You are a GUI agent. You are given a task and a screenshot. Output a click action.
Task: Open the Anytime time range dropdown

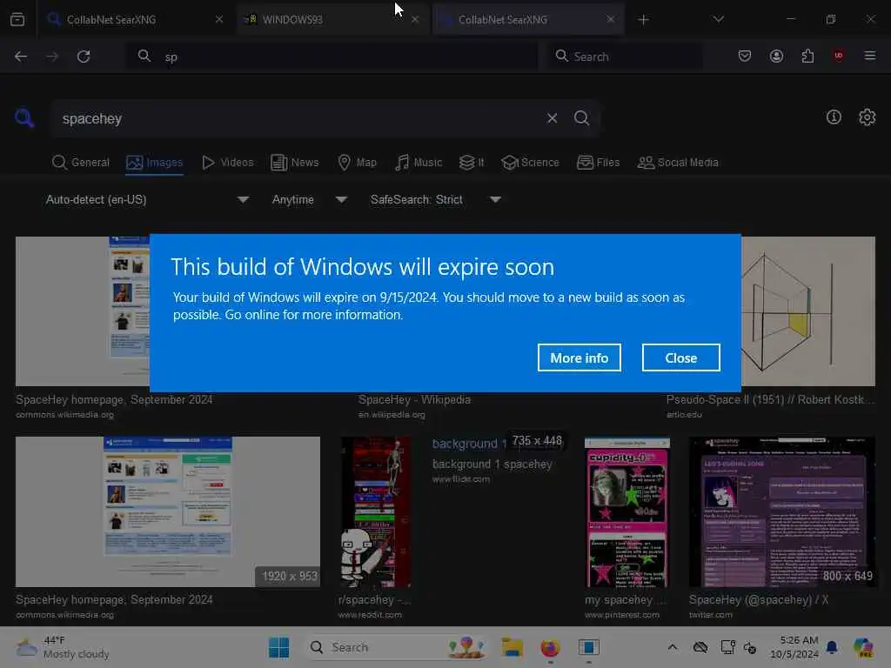tap(309, 199)
